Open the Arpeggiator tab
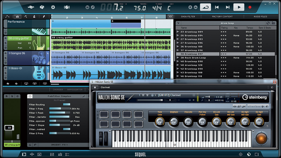The width and height of the screenshot is (281, 158). coord(75,90)
